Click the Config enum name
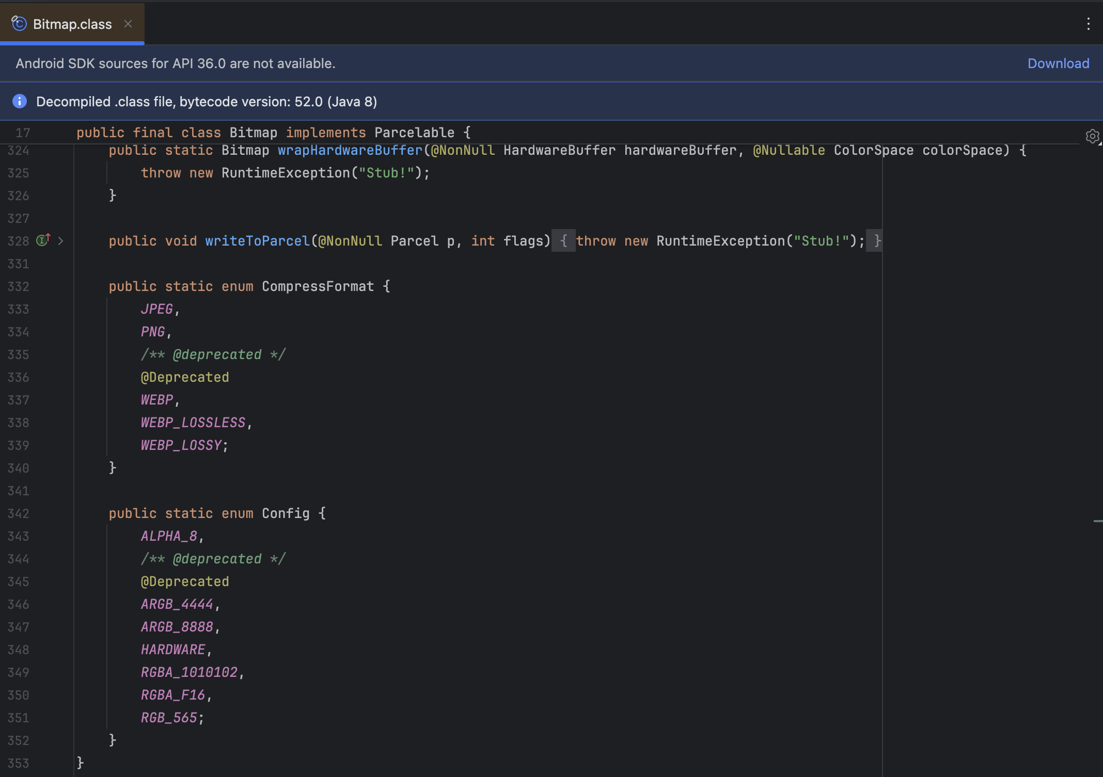Viewport: 1103px width, 777px height. (286, 513)
